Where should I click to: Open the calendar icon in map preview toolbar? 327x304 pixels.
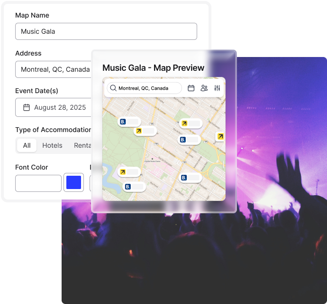click(191, 88)
